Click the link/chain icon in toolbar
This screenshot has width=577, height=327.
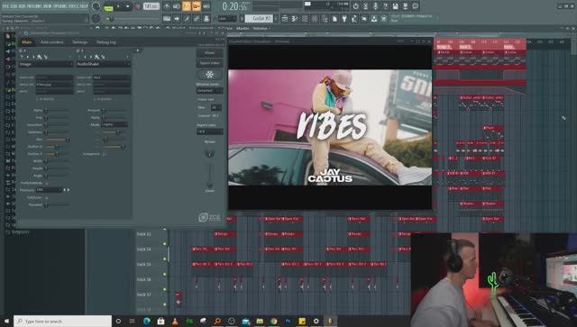tap(197, 18)
